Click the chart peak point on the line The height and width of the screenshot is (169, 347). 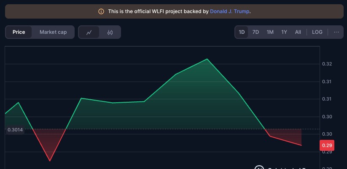click(207, 59)
